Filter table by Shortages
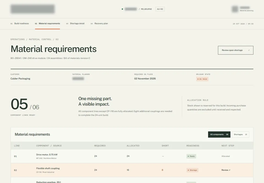 coord(240,134)
